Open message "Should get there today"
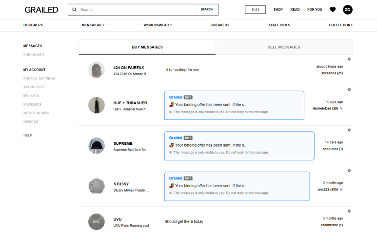377x233 pixels. (x=184, y=221)
